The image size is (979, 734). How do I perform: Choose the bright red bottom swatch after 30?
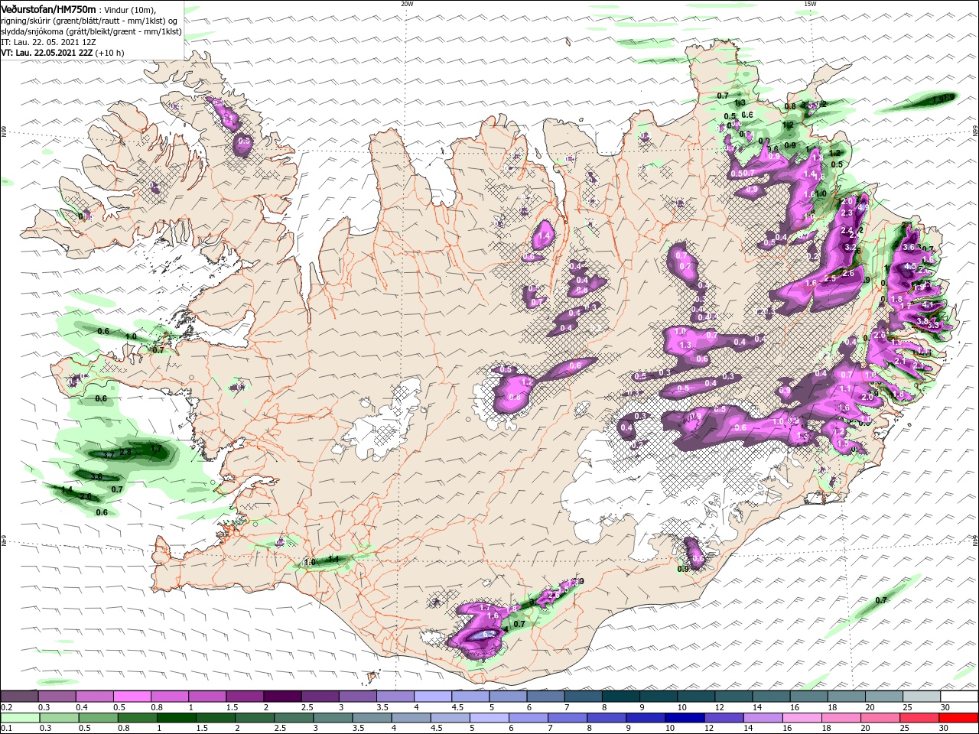pyautogui.click(x=958, y=718)
